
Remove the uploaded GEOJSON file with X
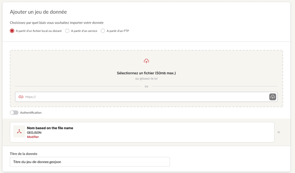pos(279,132)
